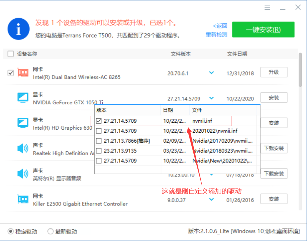Select the 最新驱动 radio button

[50, 231]
